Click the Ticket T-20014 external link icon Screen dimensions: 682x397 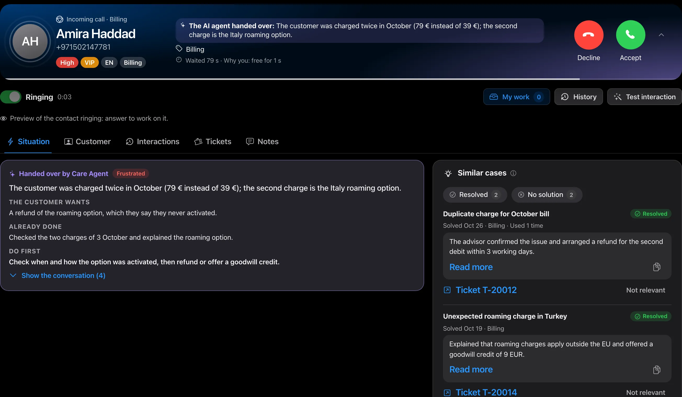[447, 392]
